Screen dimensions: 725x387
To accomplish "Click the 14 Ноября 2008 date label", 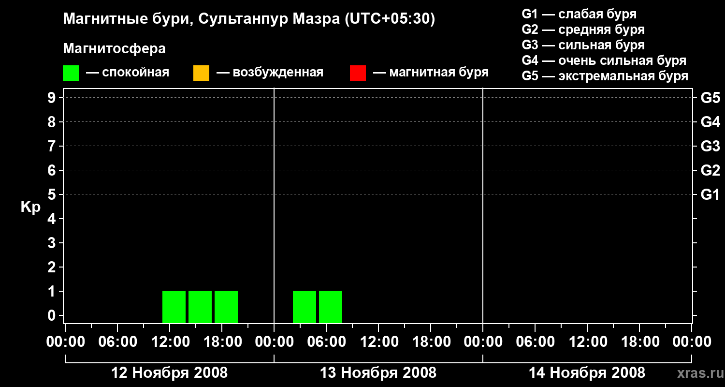I will [587, 373].
